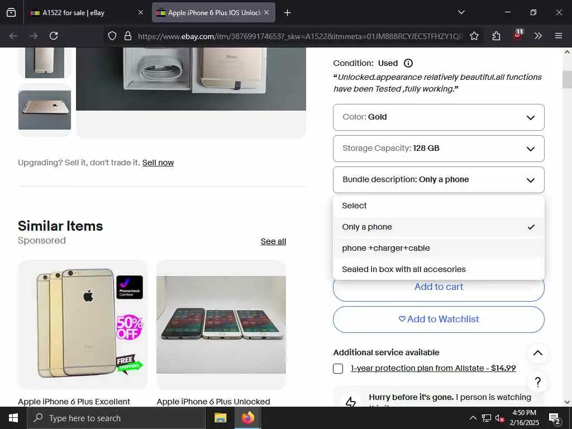View condition Used info icon

coord(408,63)
